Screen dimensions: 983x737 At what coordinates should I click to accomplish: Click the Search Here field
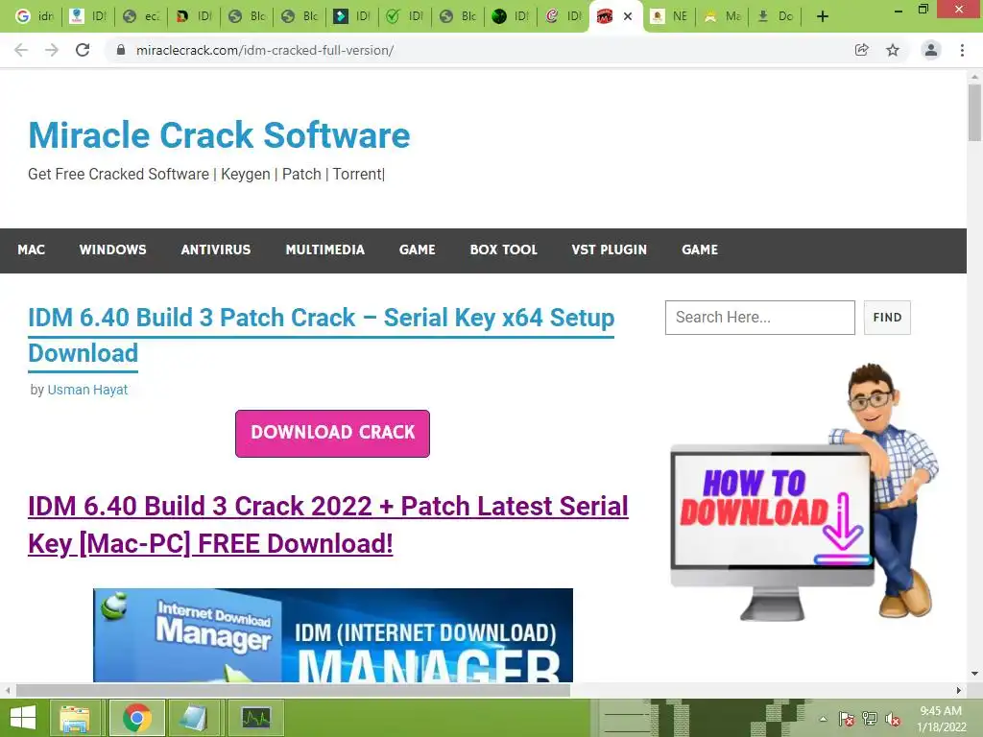[x=760, y=318]
